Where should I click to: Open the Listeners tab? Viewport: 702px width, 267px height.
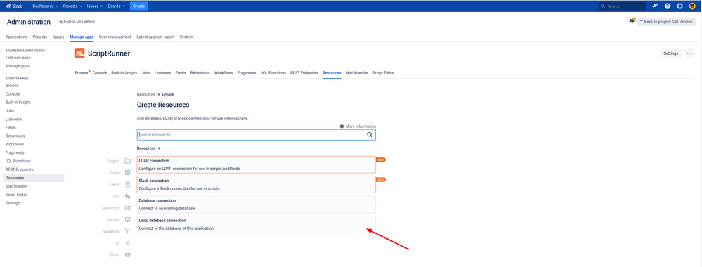(162, 72)
